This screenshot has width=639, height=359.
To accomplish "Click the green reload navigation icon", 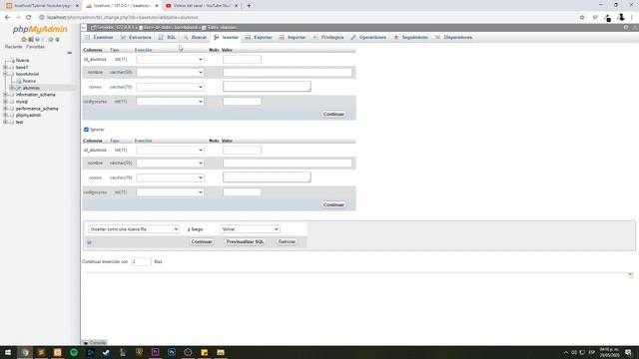I will coord(58,40).
